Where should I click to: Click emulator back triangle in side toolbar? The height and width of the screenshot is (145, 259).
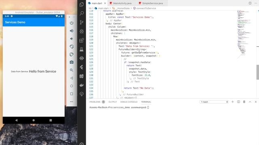point(72,78)
